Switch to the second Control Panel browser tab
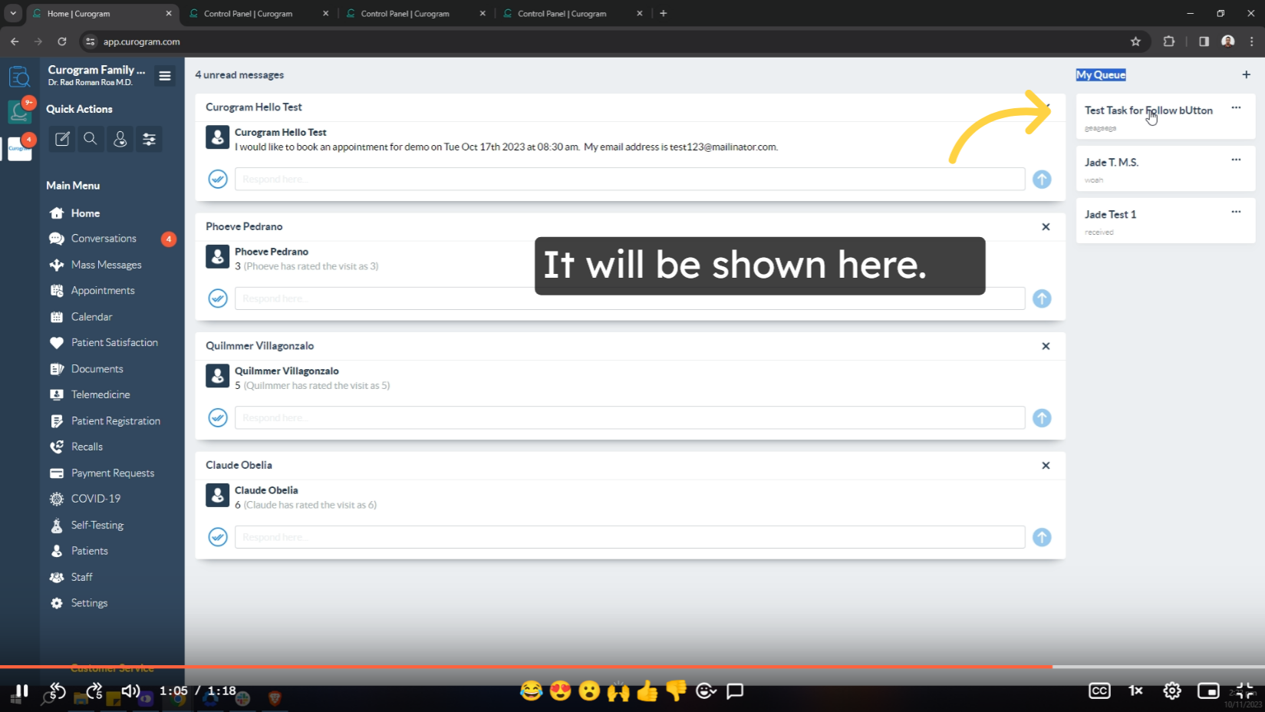 pyautogui.click(x=405, y=13)
